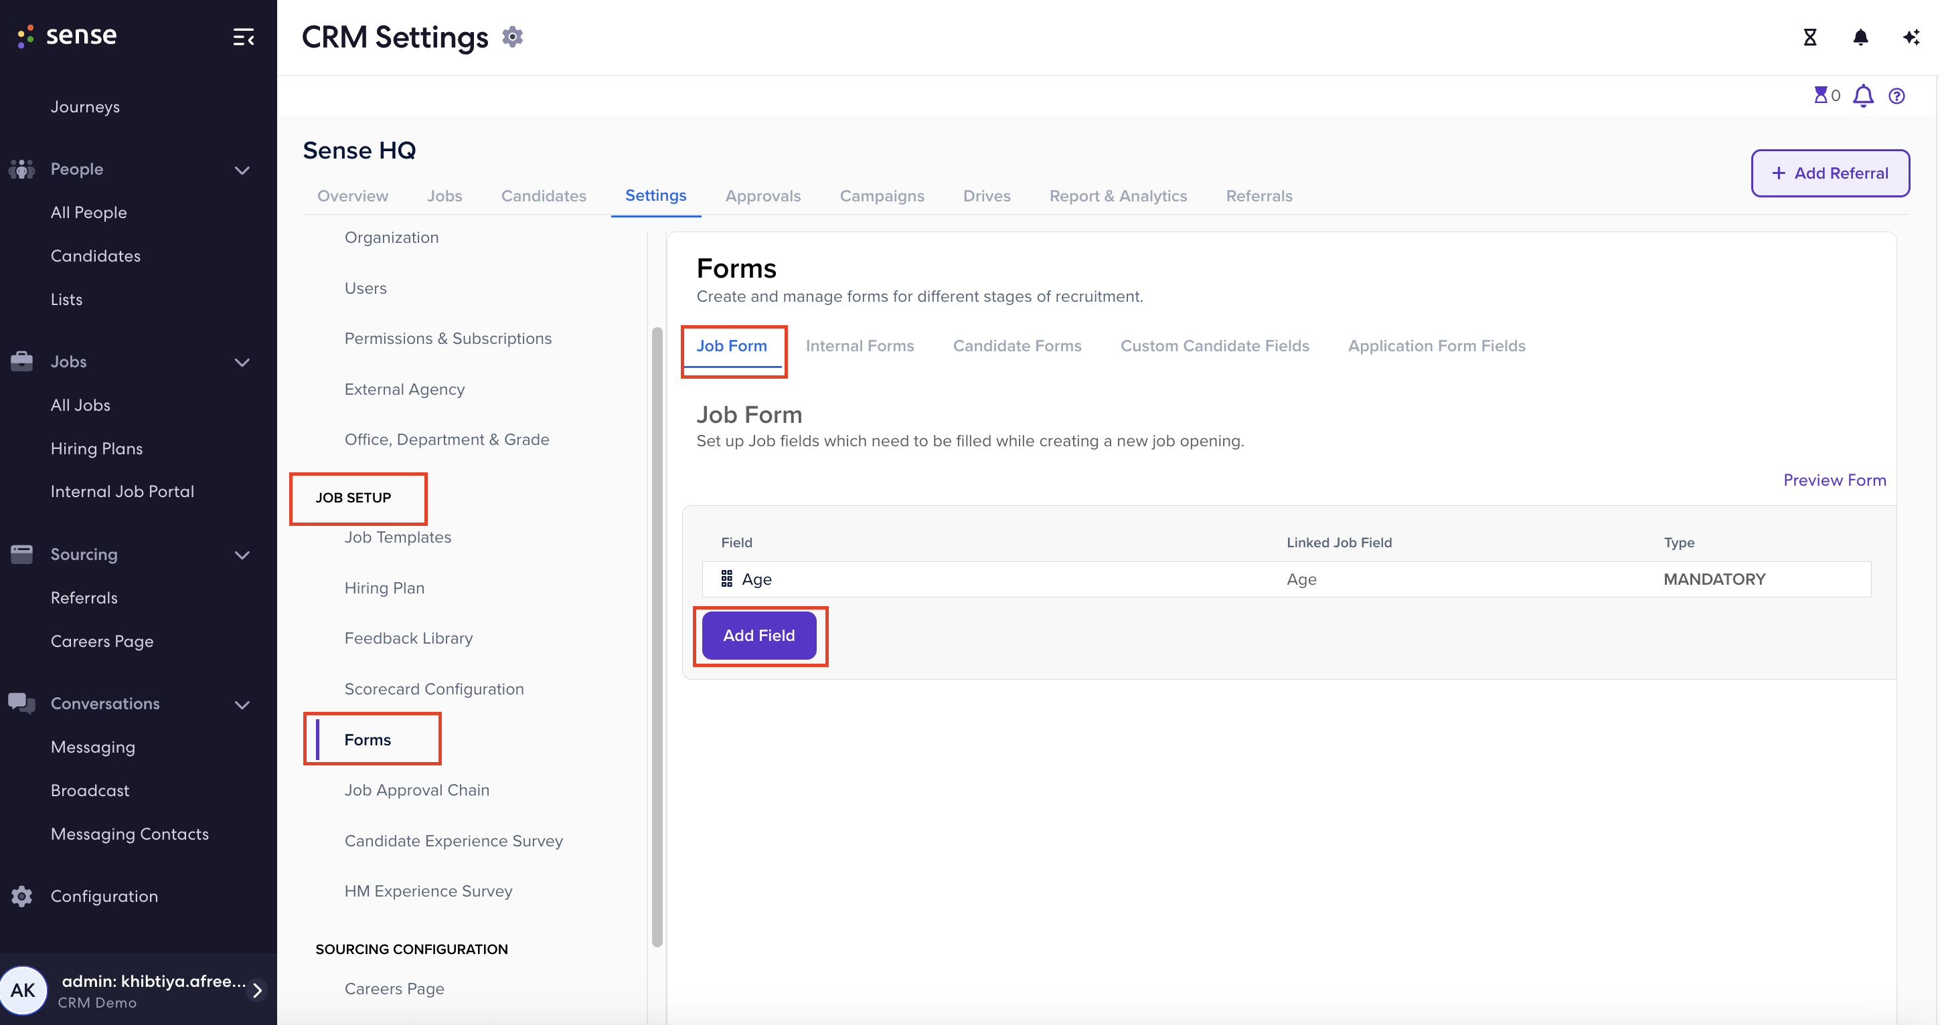This screenshot has height=1025, width=1940.
Task: Click the Conversations chat icon
Action: (22, 703)
